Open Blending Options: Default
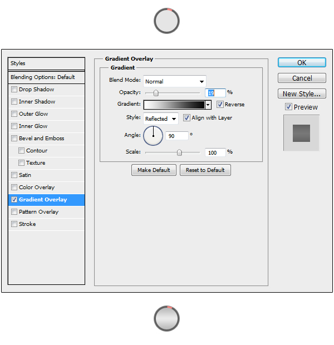 coord(46,77)
